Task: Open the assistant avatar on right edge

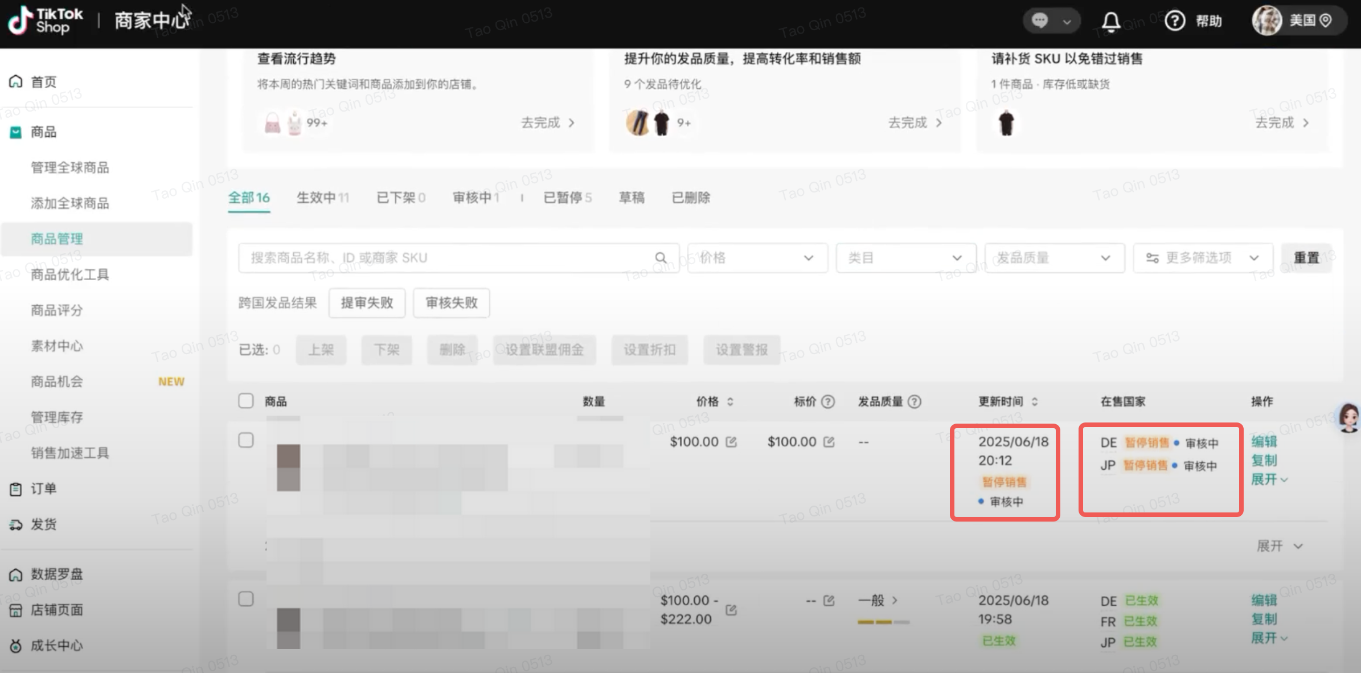Action: (x=1348, y=418)
